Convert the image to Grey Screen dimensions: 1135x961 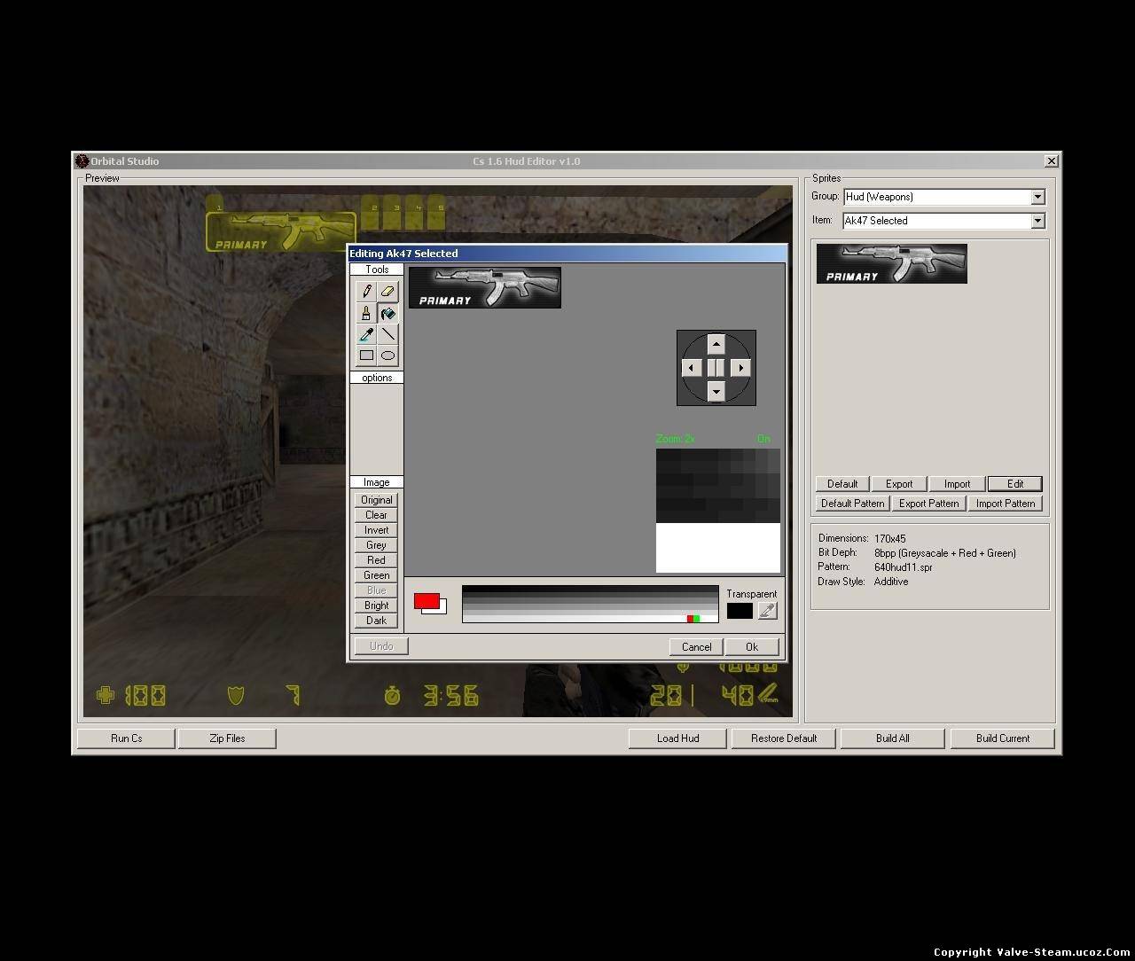point(376,545)
